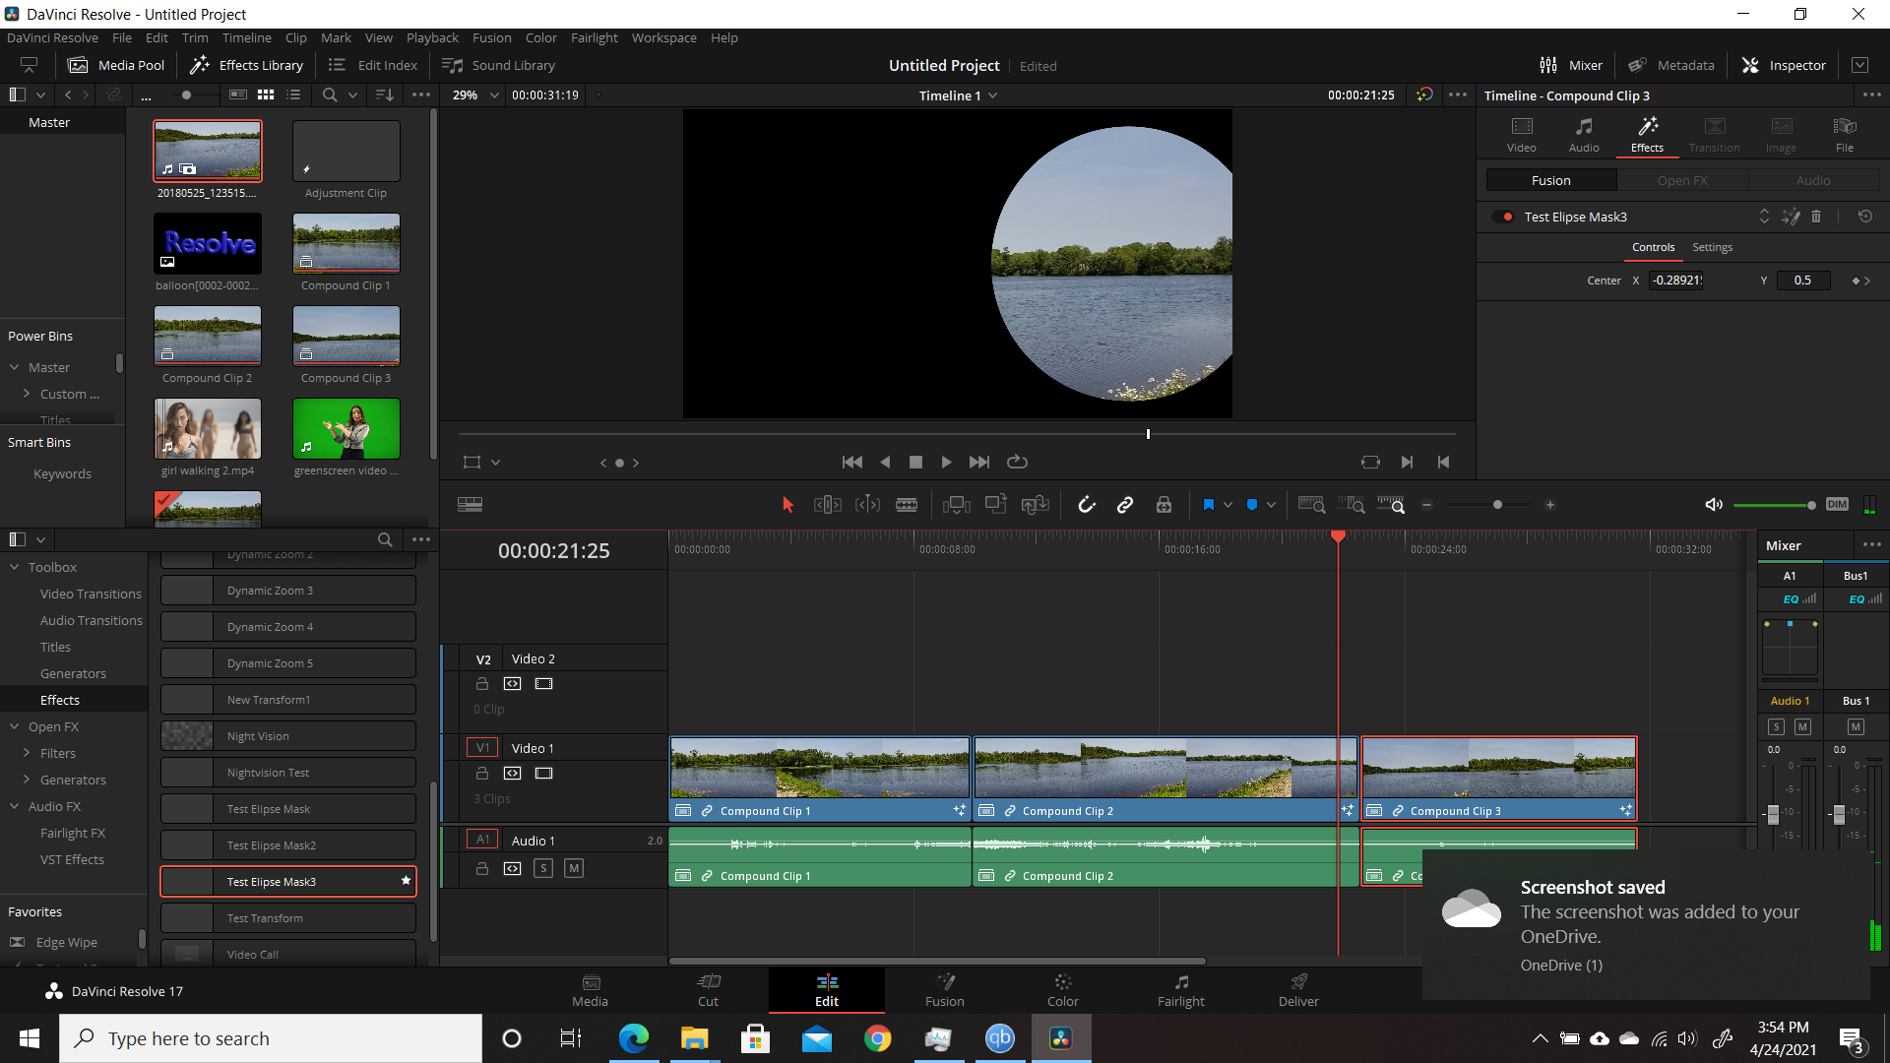Click the blue Flag icon
The height and width of the screenshot is (1063, 1890).
point(1209,505)
